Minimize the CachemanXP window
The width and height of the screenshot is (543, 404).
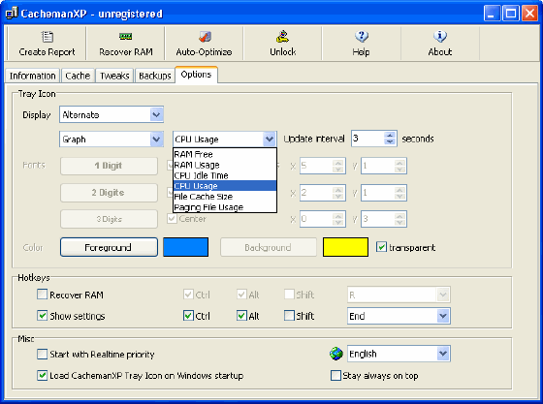[x=492, y=14]
